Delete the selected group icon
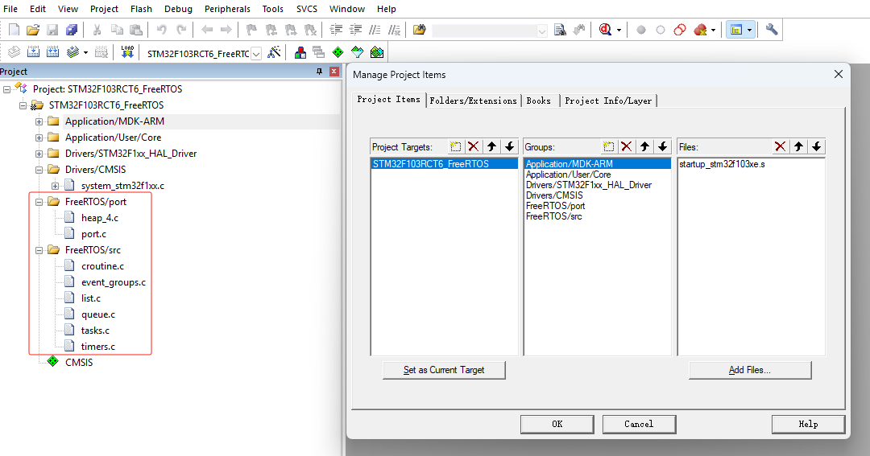Image resolution: width=870 pixels, height=456 pixels. pos(627,147)
